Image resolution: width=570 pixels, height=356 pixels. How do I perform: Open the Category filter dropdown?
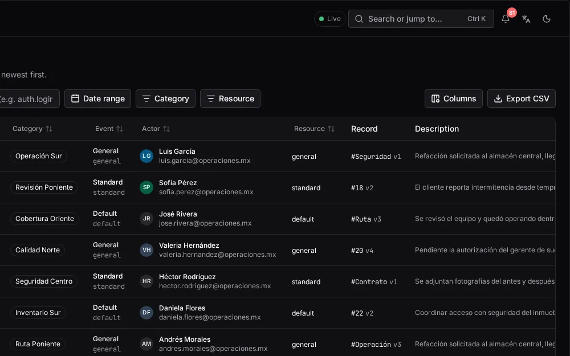click(x=165, y=99)
